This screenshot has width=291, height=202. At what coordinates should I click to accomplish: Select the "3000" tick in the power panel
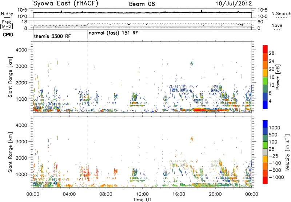coord(21,66)
